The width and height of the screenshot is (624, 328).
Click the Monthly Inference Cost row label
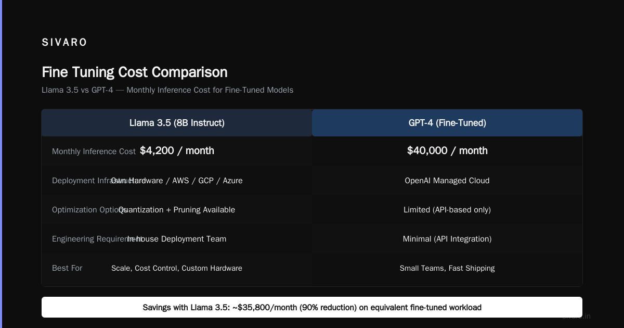[x=94, y=152]
